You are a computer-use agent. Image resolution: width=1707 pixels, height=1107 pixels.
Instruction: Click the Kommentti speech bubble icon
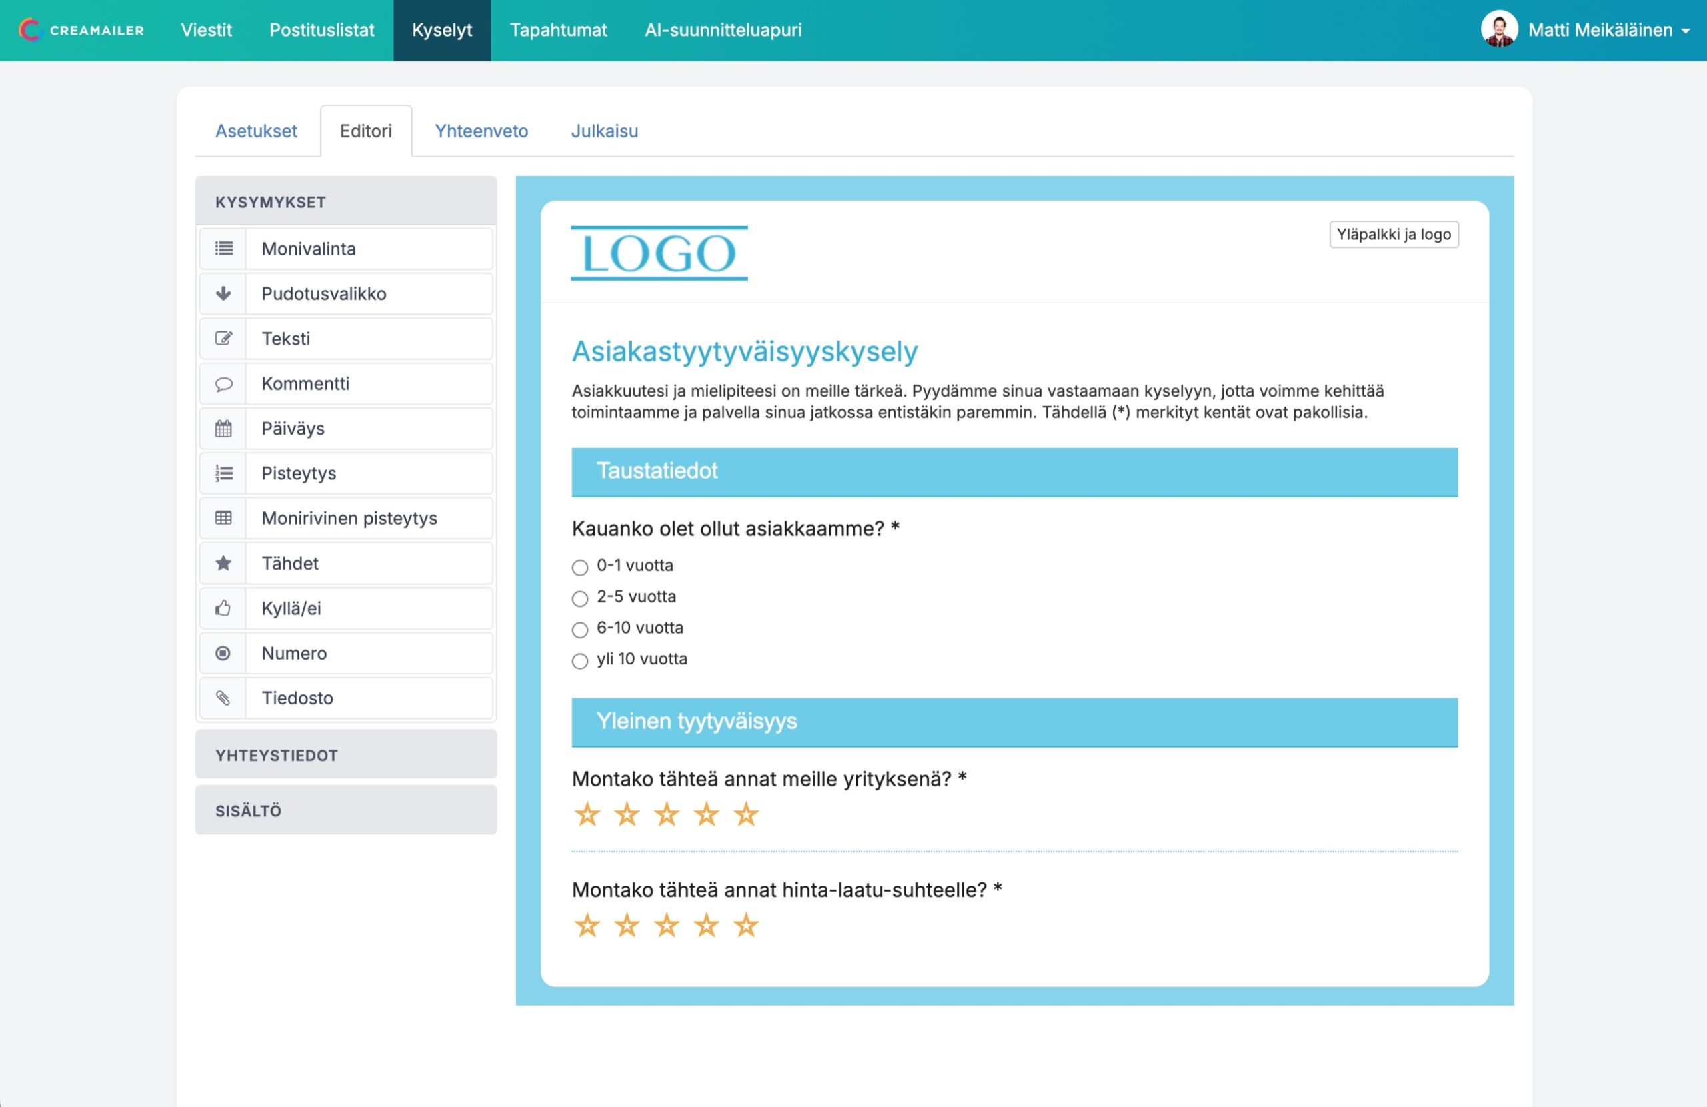[223, 384]
